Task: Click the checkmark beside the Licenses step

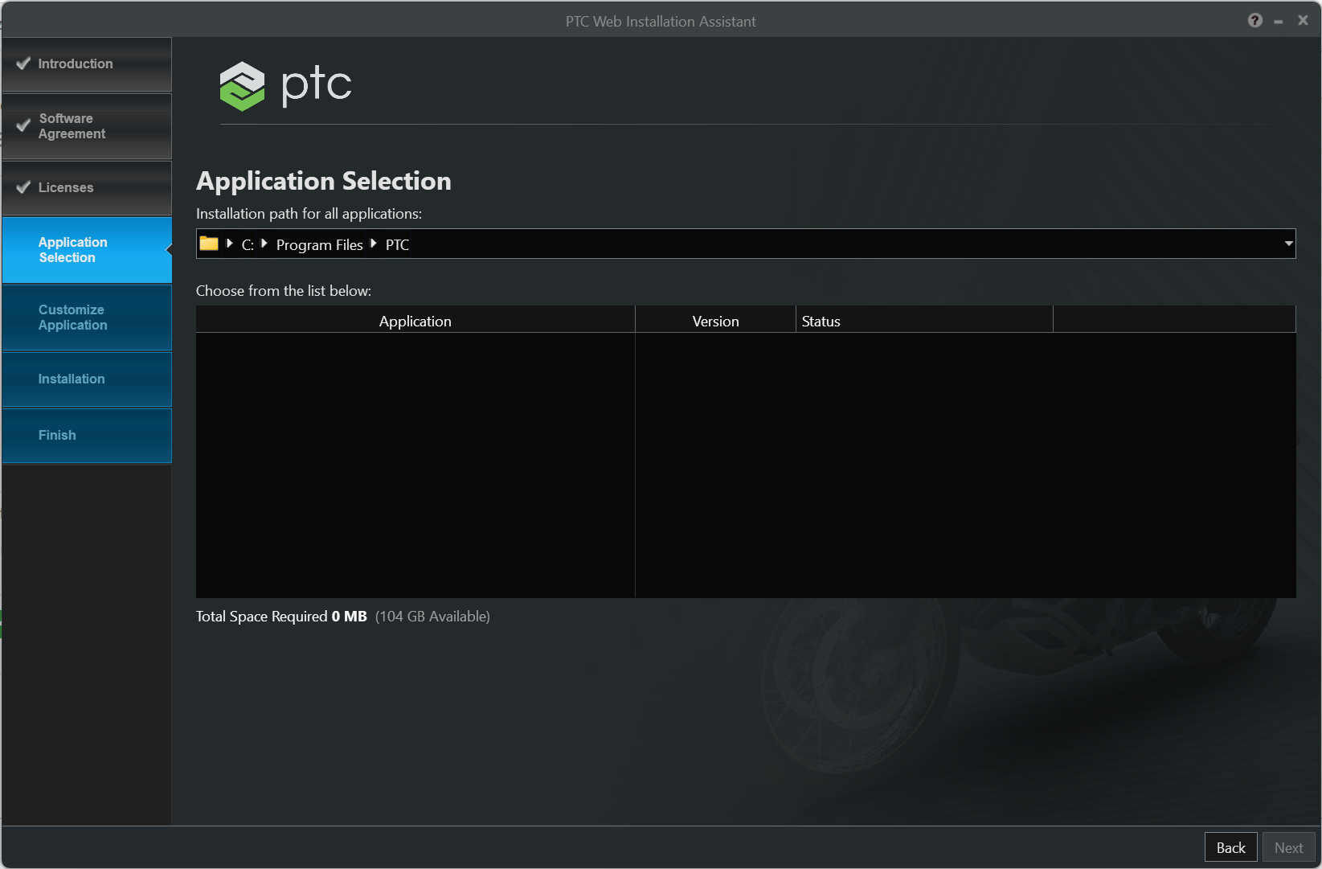Action: coord(23,187)
